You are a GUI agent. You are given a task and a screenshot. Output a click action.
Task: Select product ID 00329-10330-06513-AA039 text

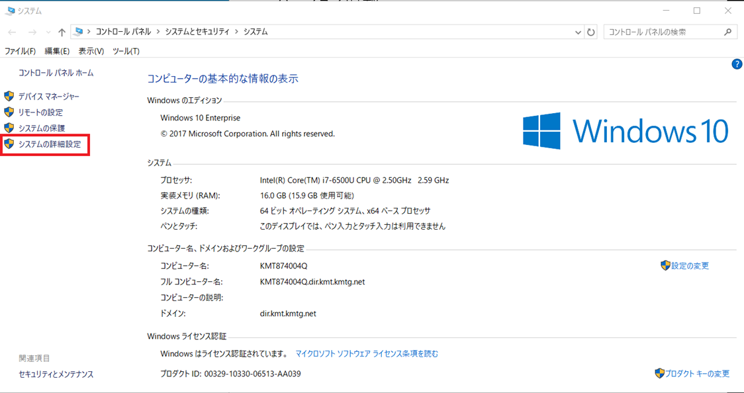pos(252,374)
